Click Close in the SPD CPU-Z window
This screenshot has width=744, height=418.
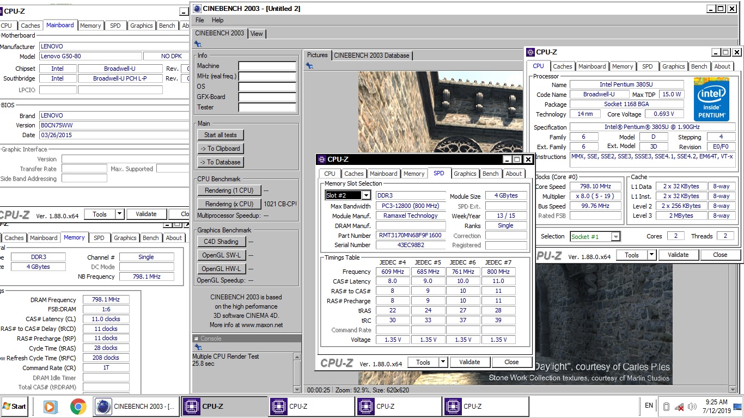(x=511, y=362)
